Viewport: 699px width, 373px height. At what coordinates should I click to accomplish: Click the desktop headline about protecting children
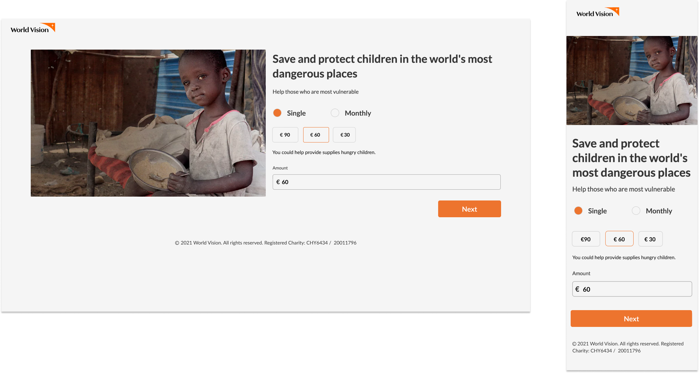(x=382, y=66)
